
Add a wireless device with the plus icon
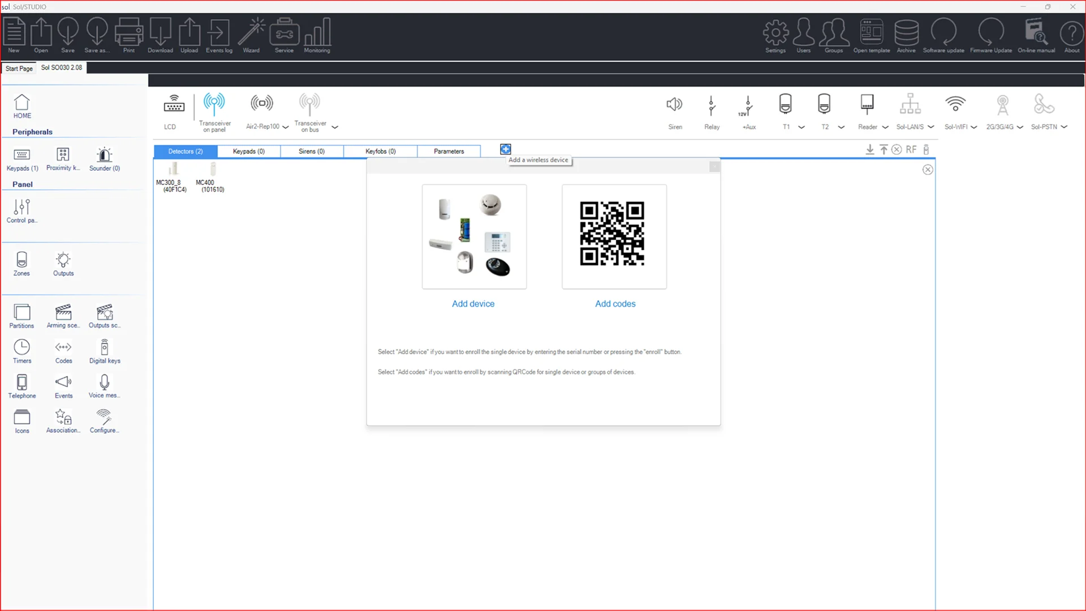coord(505,149)
